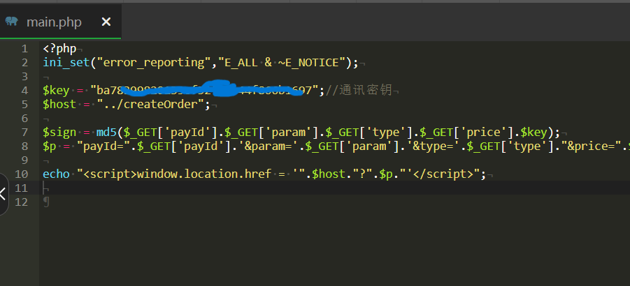This screenshot has height=286, width=630.
Task: Click the ini_set function name
Action: tap(69, 63)
